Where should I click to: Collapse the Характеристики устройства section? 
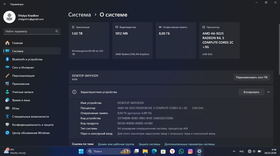tap(269, 92)
